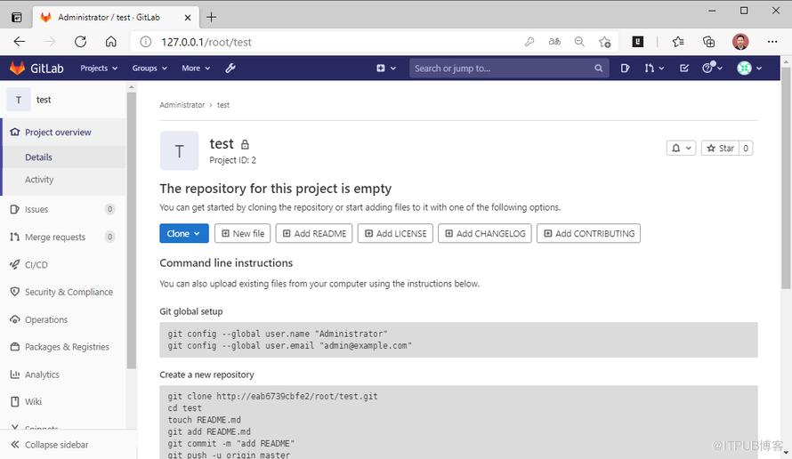Screen dimensions: 792x459
Task: Open Security & Compliance sidebar item
Action: click(x=62, y=292)
